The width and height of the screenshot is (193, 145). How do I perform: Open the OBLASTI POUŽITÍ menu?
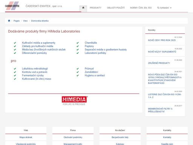[116, 8]
